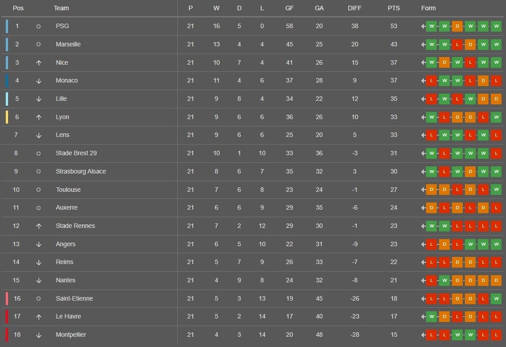The height and width of the screenshot is (347, 506).
Task: Click the red L badge in Nice's form
Action: click(x=471, y=63)
